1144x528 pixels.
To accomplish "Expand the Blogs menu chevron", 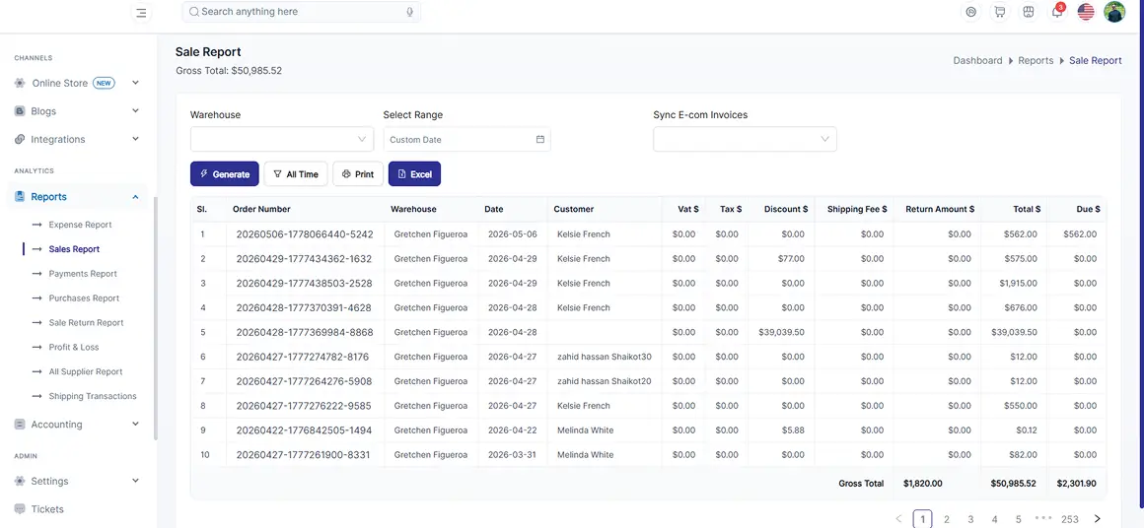I will tap(136, 110).
